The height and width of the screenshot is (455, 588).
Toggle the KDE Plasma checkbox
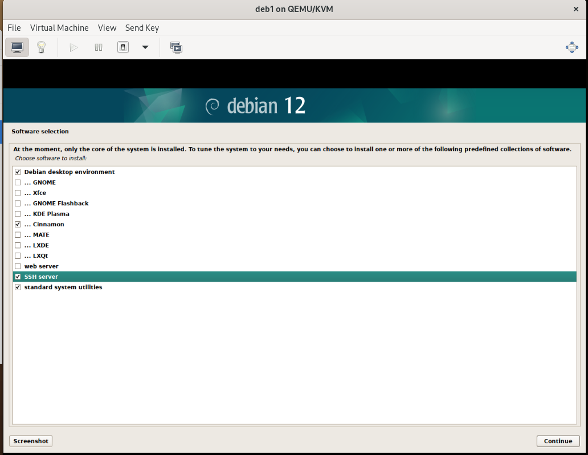pyautogui.click(x=18, y=214)
